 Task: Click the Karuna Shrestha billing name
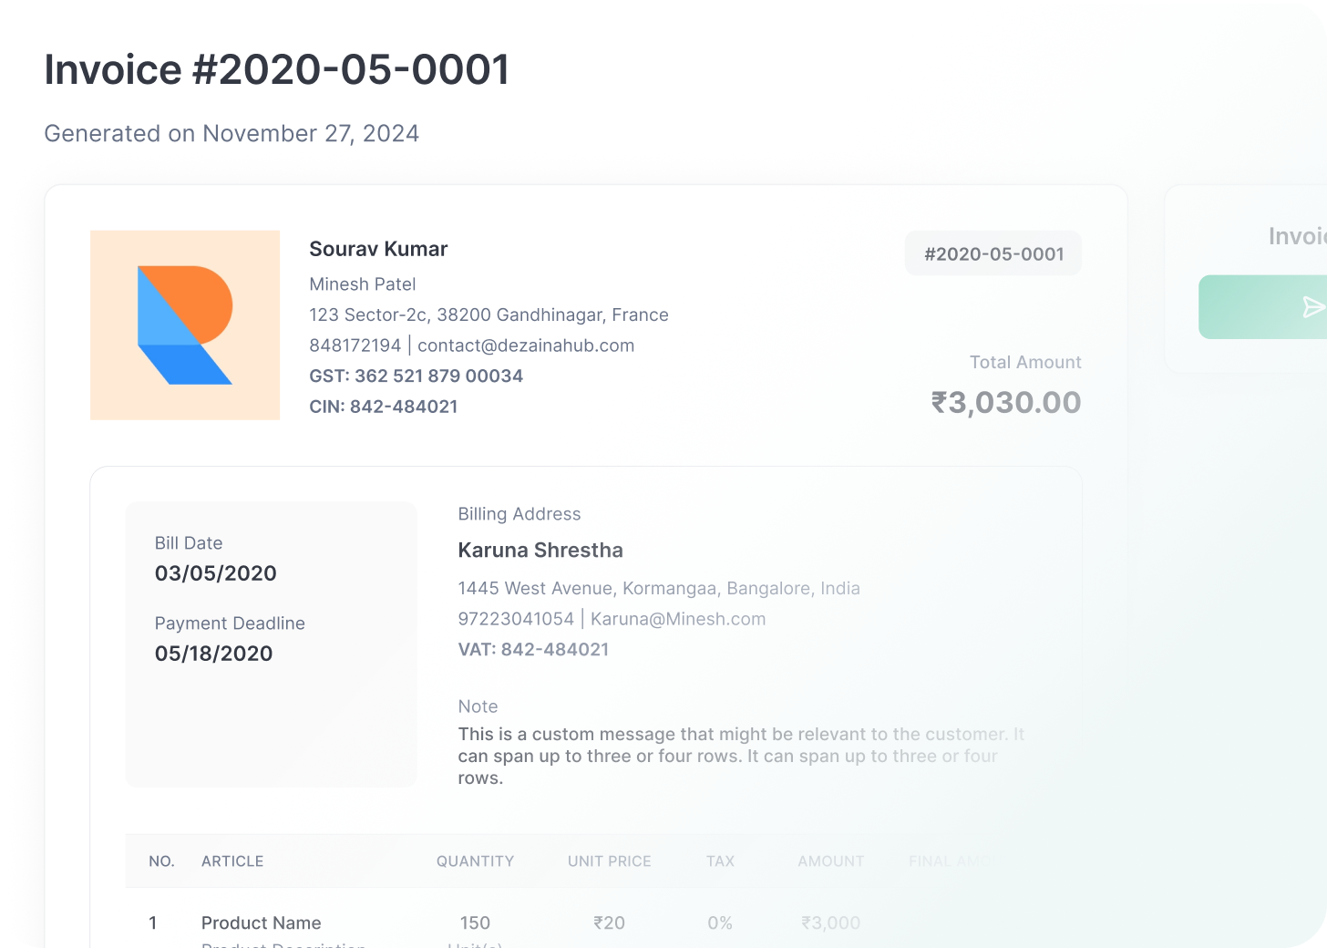[540, 551]
